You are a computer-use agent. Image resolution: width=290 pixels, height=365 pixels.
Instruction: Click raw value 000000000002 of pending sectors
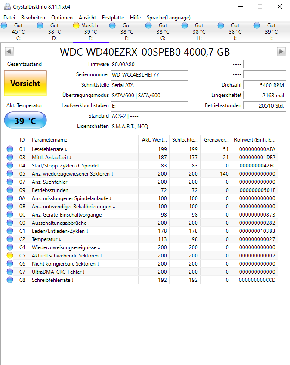[x=257, y=256]
